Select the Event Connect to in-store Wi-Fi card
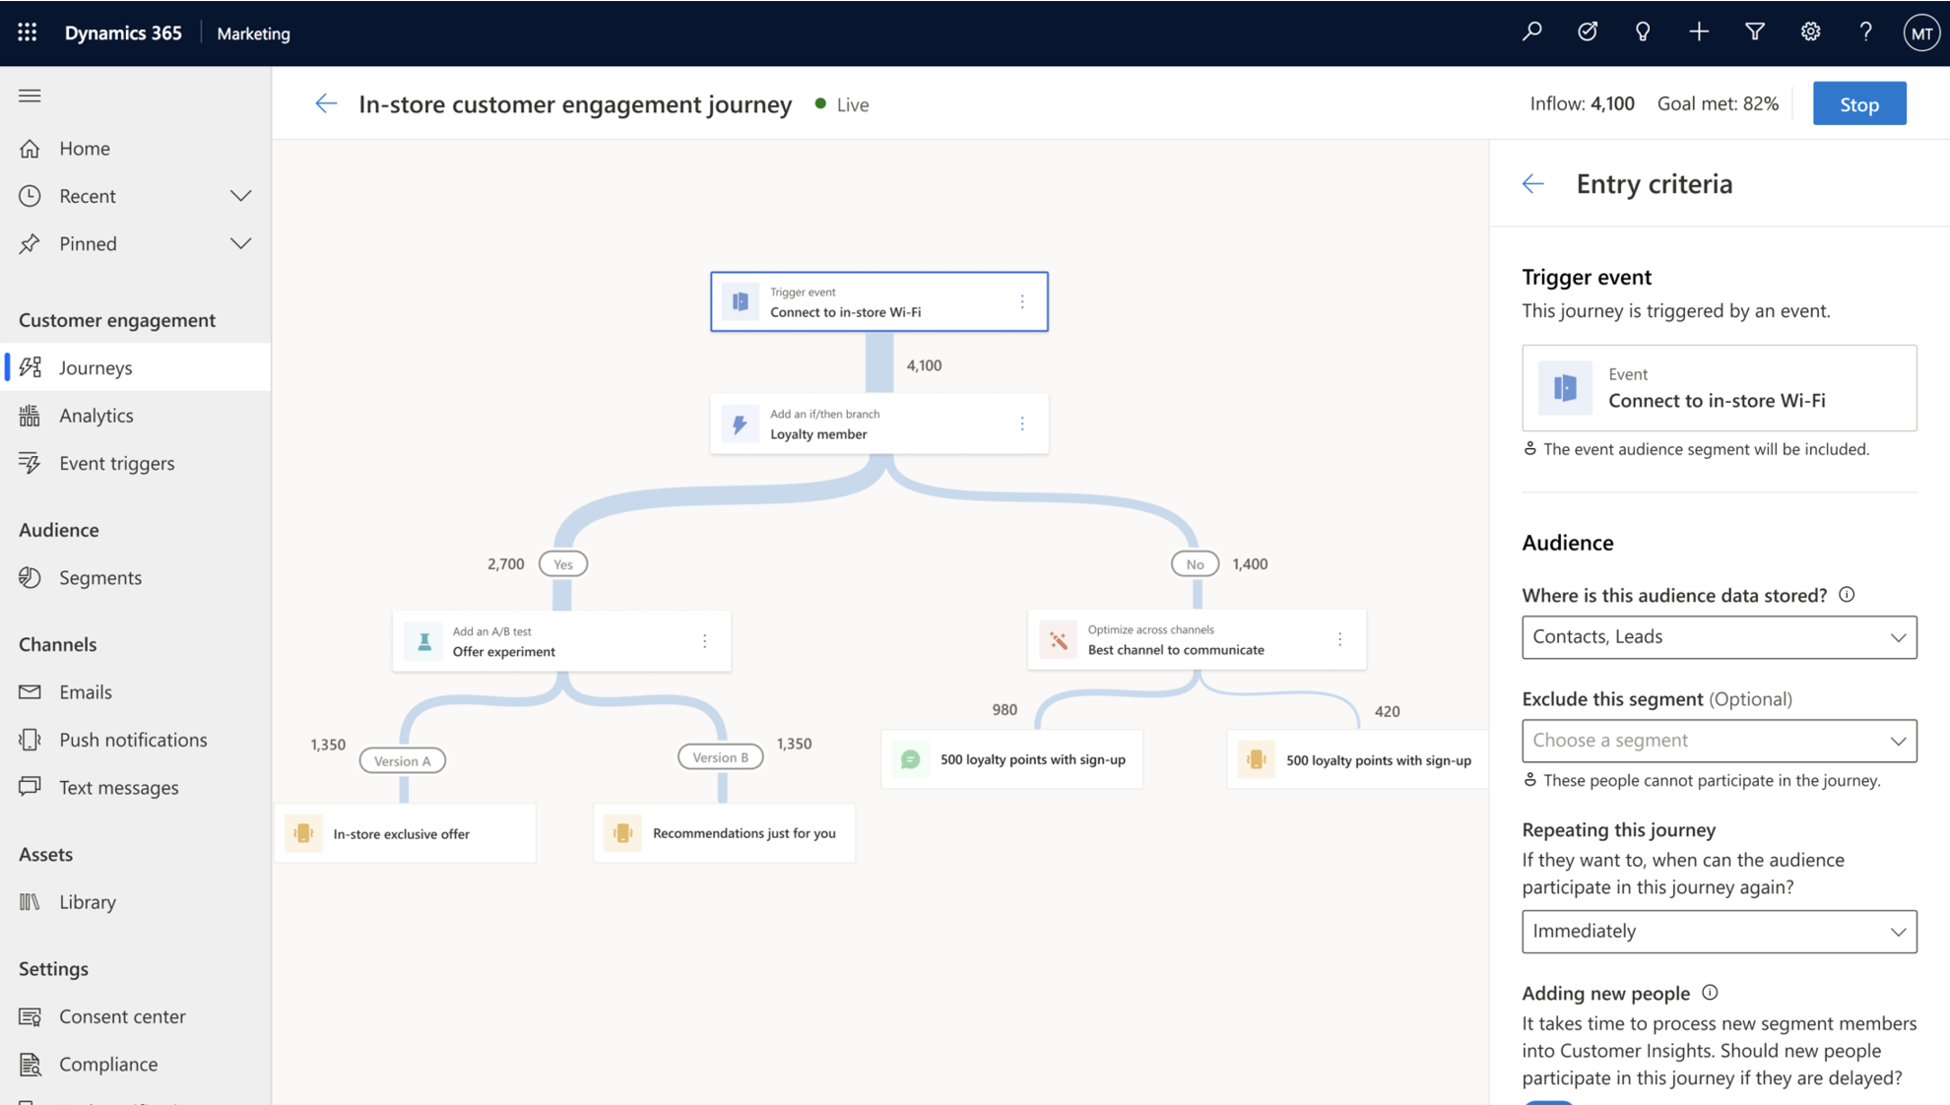This screenshot has width=1950, height=1105. coord(1719,388)
